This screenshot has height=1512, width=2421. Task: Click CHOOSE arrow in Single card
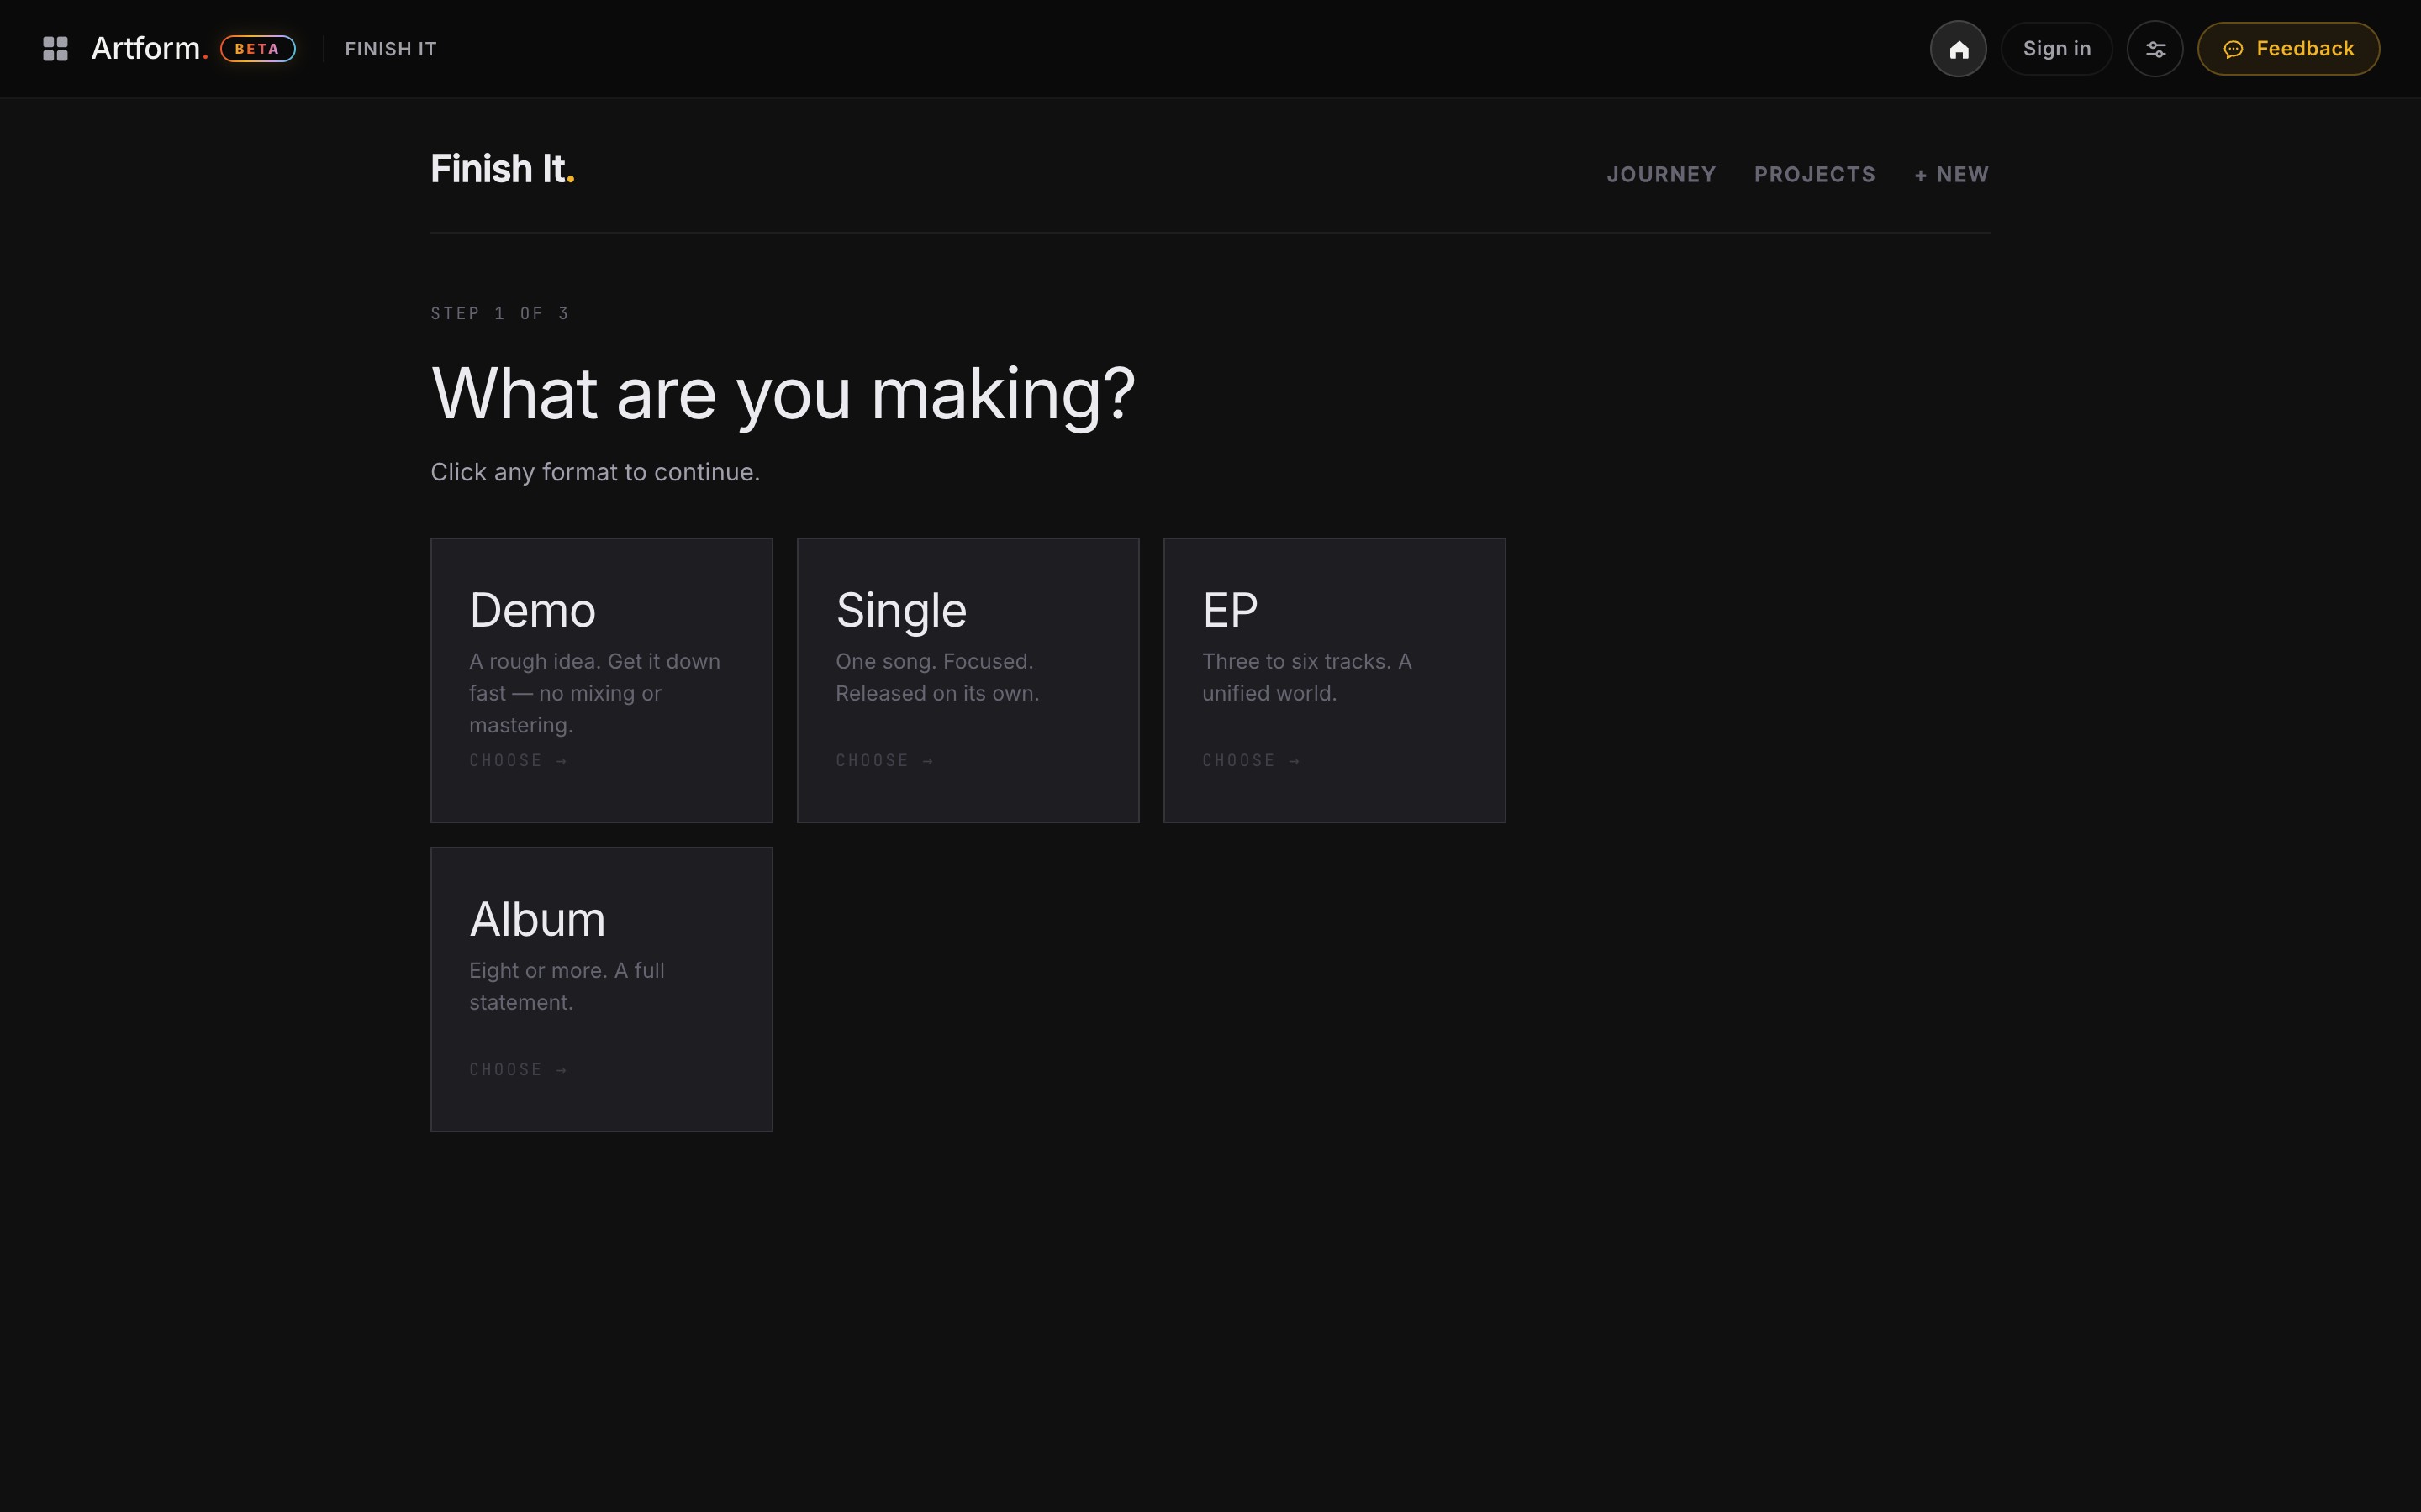point(884,761)
